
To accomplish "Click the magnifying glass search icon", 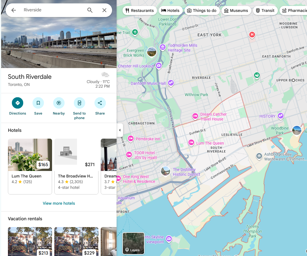I will 90,10.
